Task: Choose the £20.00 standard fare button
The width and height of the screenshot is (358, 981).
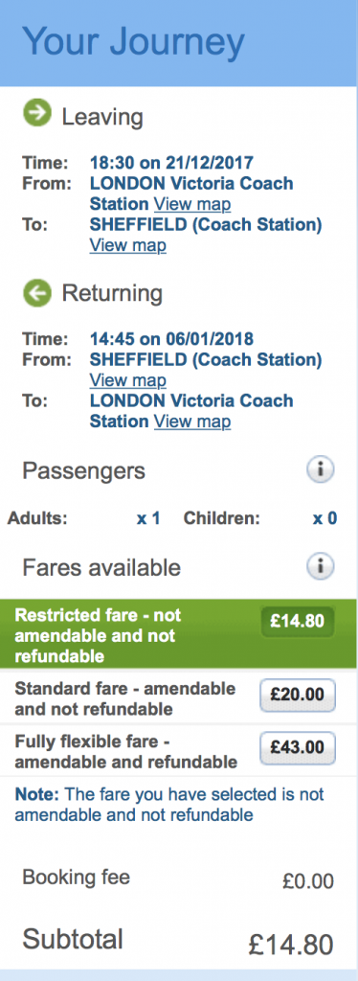Action: point(298,696)
